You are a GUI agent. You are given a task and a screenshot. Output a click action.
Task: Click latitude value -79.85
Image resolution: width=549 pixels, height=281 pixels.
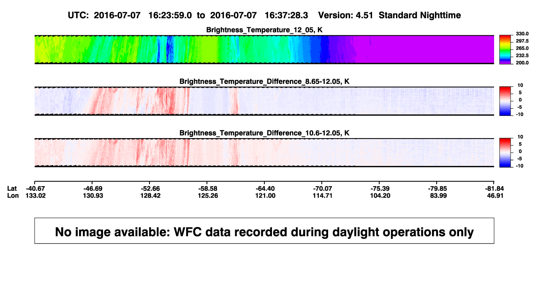tap(437, 188)
